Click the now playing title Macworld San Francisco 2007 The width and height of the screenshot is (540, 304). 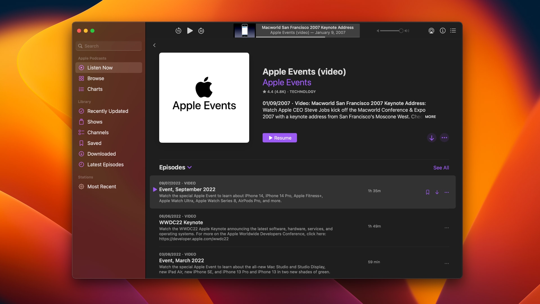click(308, 27)
